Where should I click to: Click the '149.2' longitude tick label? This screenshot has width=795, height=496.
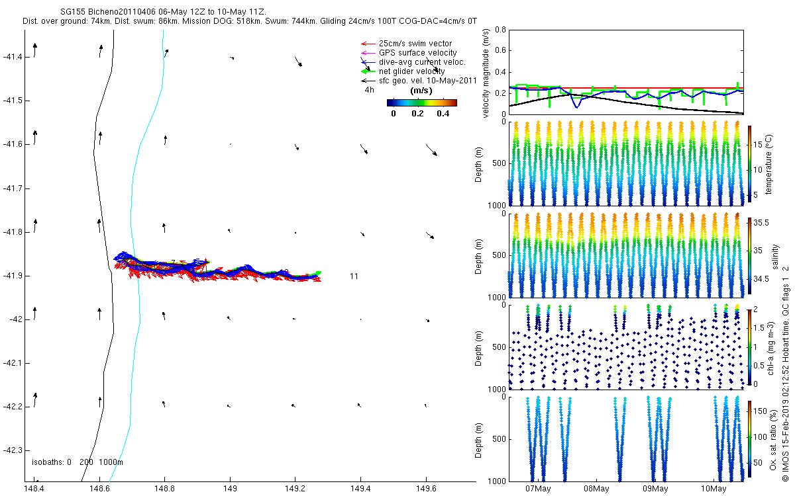pos(295,489)
